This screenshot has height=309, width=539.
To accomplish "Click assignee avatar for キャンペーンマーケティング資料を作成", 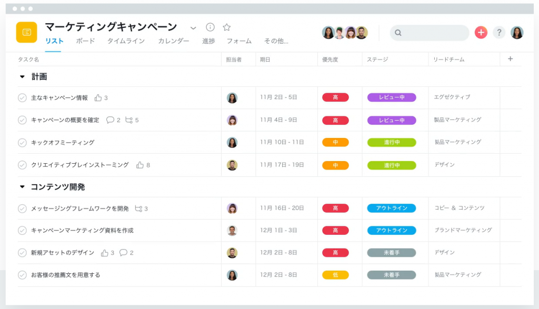I will [232, 230].
